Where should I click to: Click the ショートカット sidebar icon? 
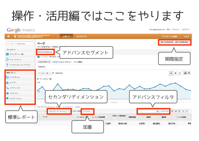coord(7,60)
